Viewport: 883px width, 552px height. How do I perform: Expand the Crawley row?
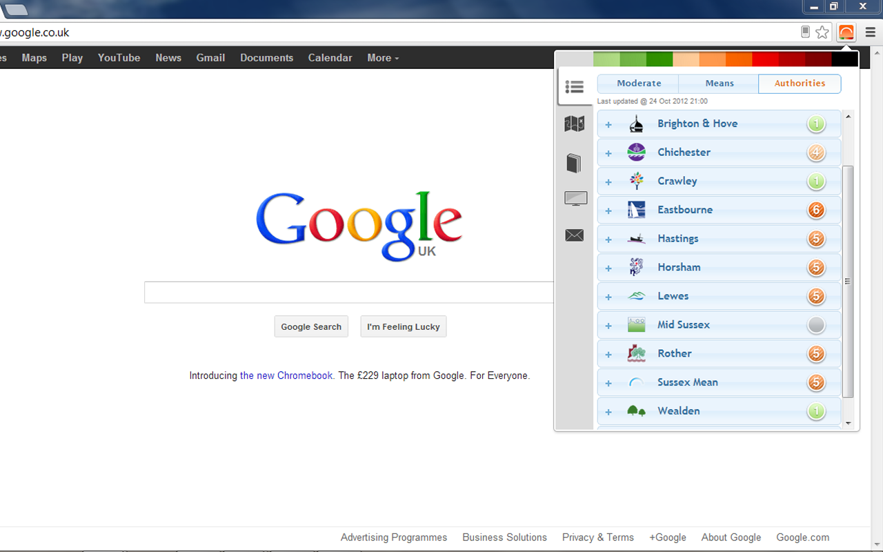pos(608,182)
